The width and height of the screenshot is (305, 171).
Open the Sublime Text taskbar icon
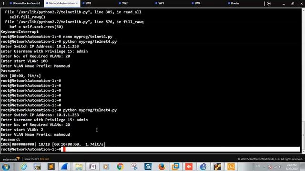tap(51, 167)
